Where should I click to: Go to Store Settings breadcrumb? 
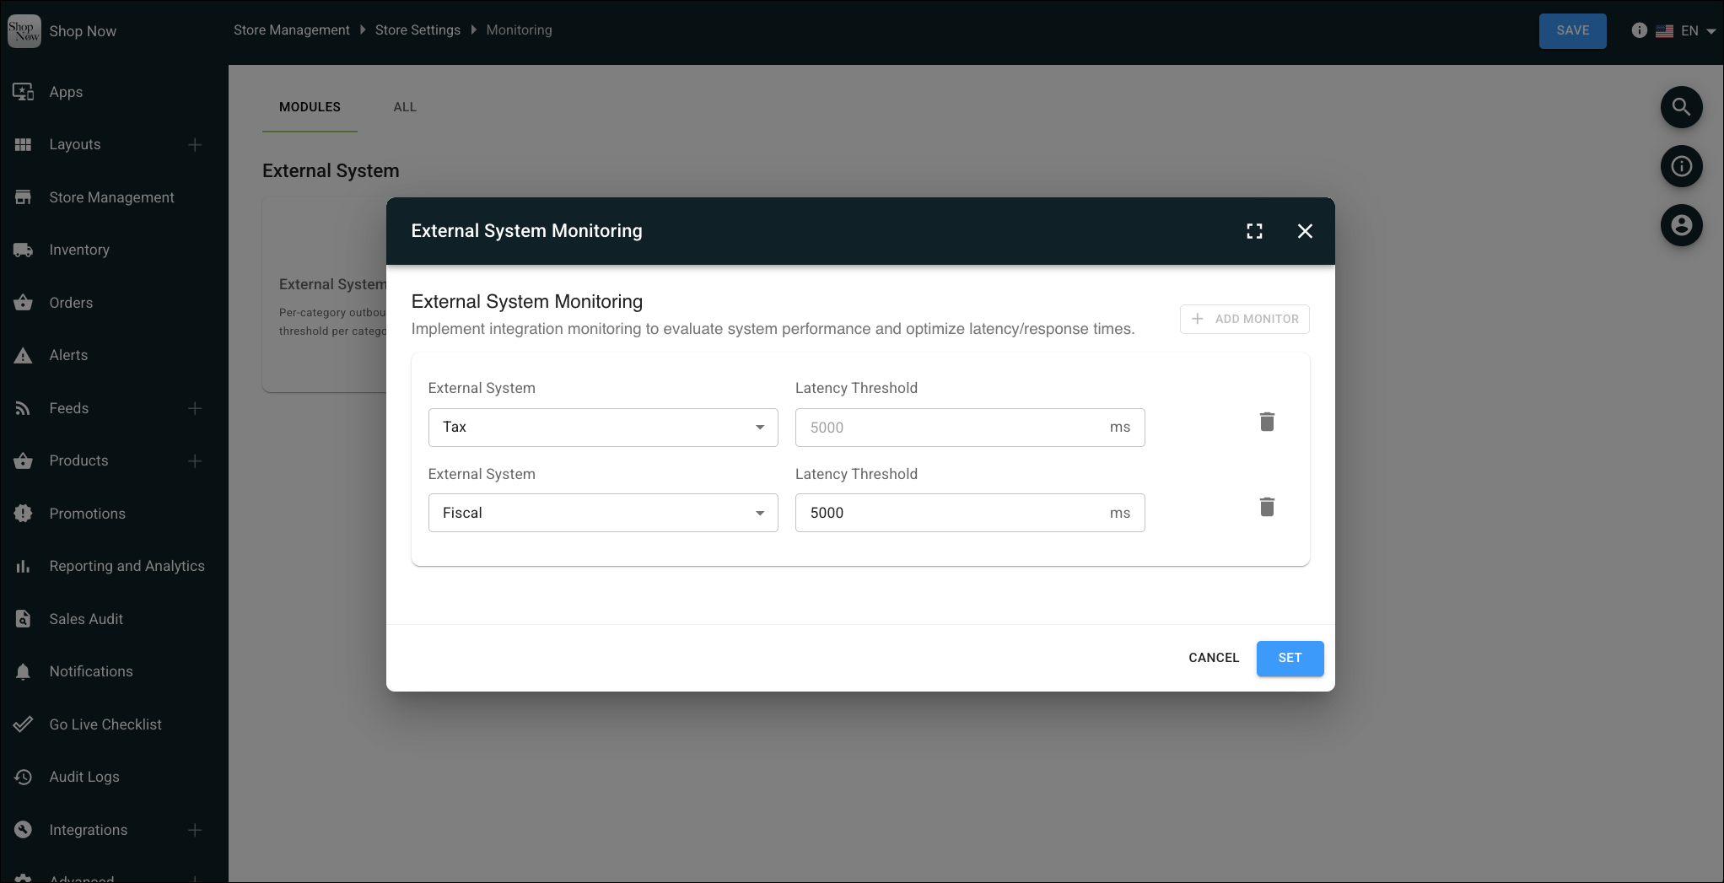[418, 30]
